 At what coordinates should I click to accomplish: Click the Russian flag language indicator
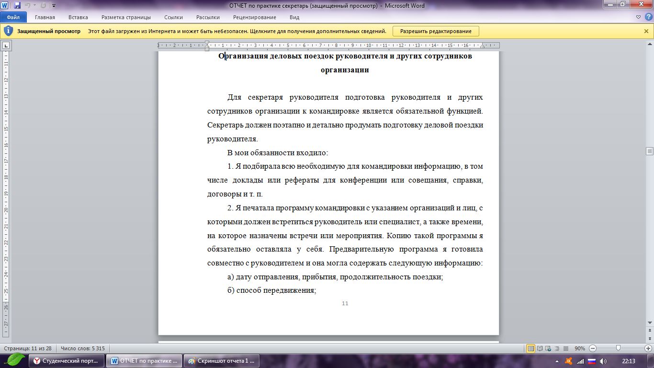click(591, 361)
